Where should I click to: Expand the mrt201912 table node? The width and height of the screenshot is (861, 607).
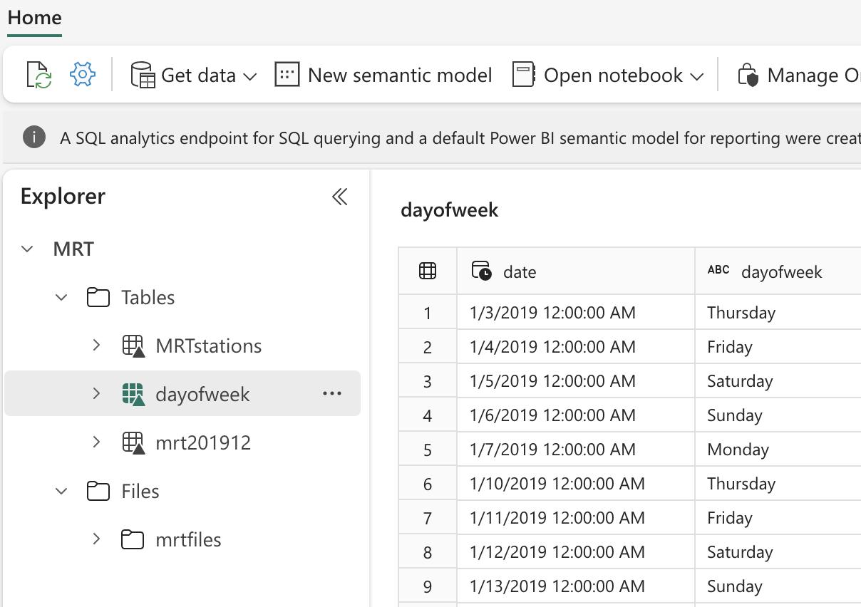pos(96,442)
